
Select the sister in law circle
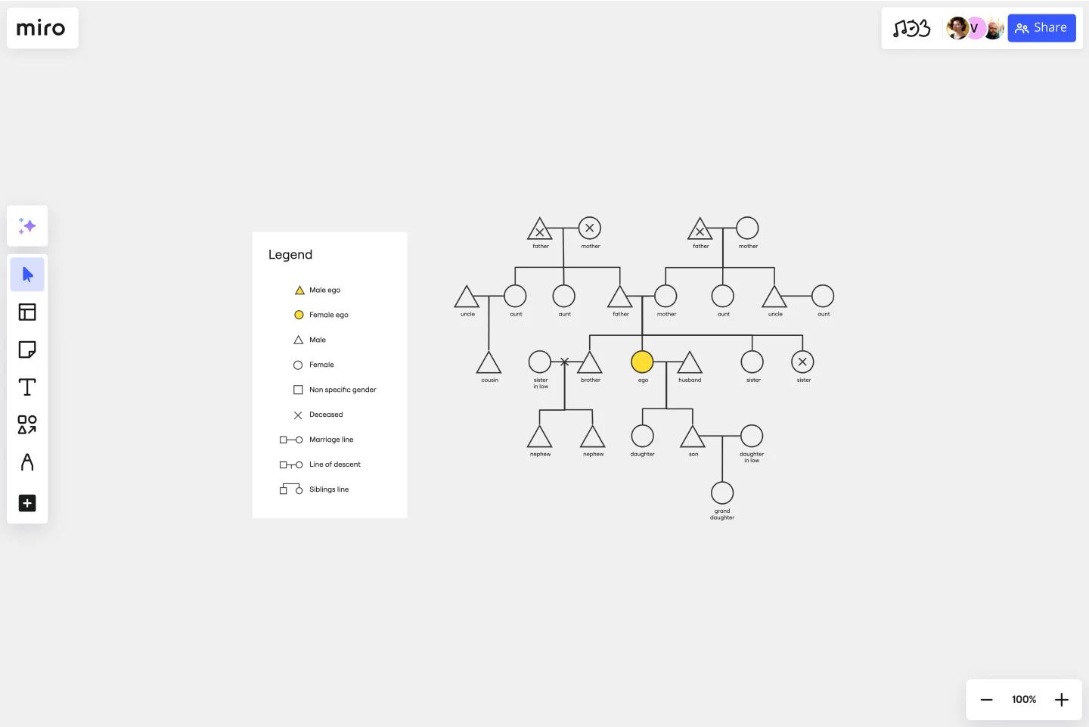(x=540, y=362)
